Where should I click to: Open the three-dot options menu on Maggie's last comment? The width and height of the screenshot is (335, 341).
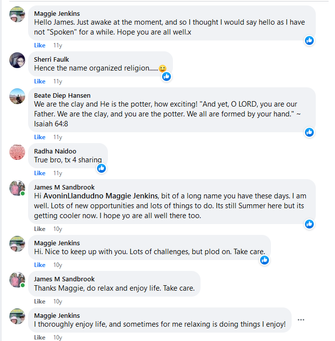[x=301, y=320]
